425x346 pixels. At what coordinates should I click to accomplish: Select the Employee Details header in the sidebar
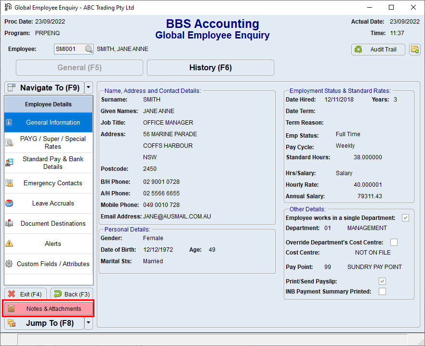(48, 104)
